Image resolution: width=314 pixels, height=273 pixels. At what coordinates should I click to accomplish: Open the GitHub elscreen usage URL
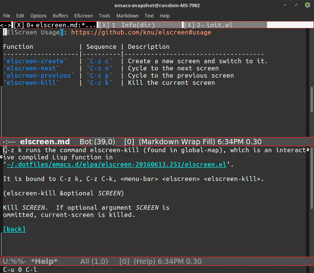141,33
